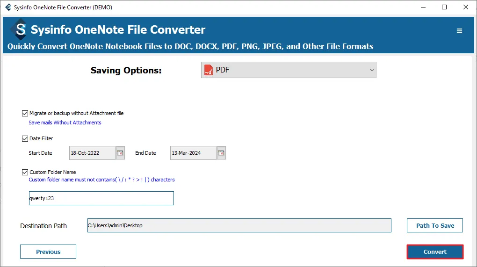The width and height of the screenshot is (477, 267).
Task: Open the End Date calendar picker
Action: [221, 153]
